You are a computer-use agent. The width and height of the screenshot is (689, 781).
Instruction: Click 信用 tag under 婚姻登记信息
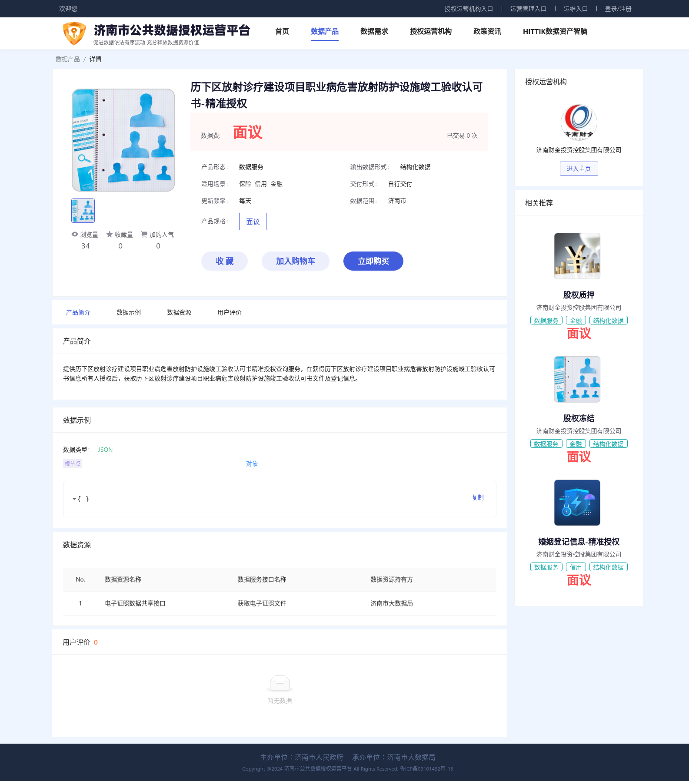coord(576,567)
